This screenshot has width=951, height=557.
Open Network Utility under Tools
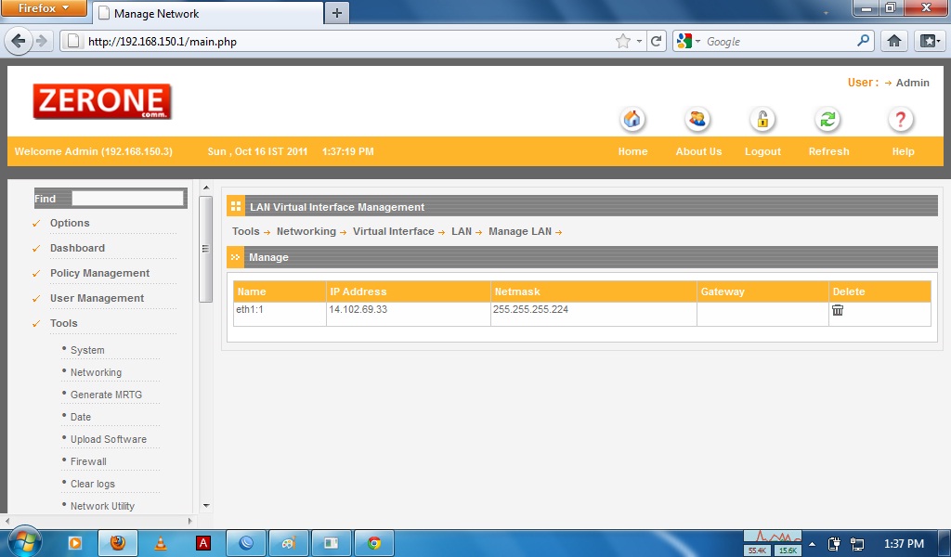pyautogui.click(x=102, y=506)
